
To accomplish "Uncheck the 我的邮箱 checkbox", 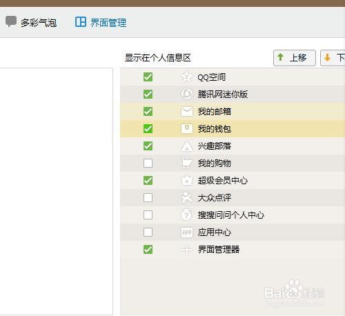I will click(148, 112).
